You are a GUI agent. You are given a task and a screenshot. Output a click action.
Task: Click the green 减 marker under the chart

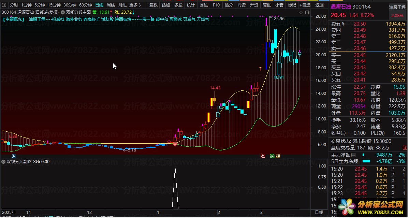pos(272,156)
